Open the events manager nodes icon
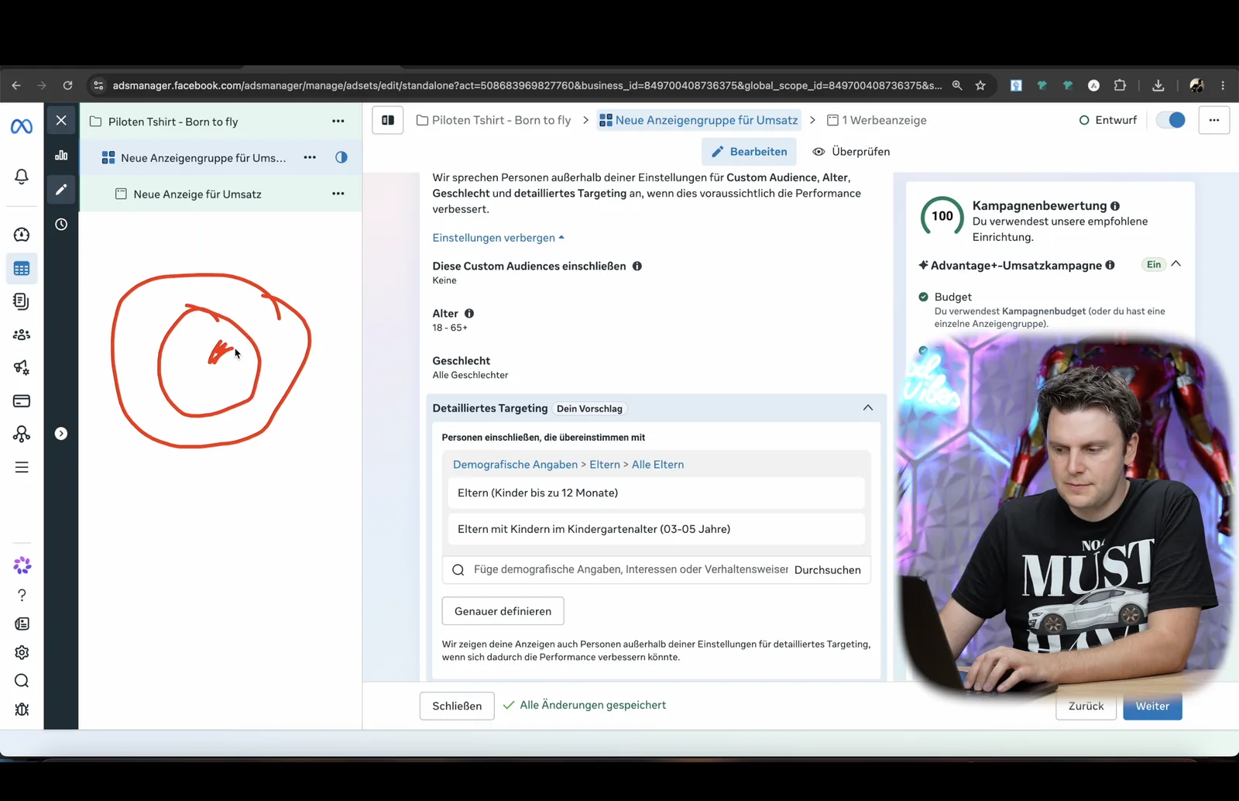 [22, 434]
